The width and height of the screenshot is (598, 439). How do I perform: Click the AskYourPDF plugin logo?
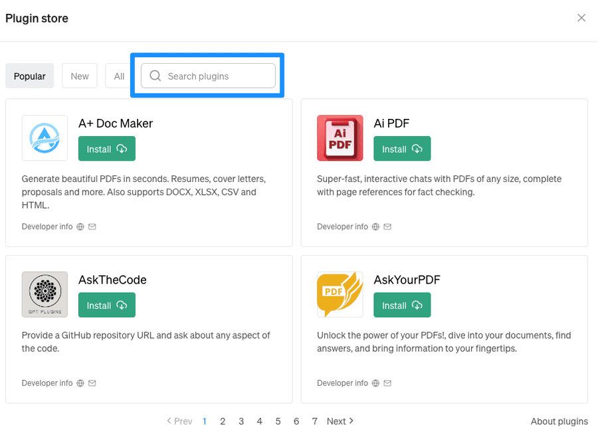point(340,294)
